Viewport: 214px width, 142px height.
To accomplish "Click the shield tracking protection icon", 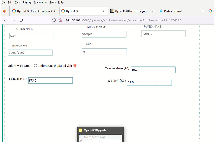I will (x=54, y=20).
